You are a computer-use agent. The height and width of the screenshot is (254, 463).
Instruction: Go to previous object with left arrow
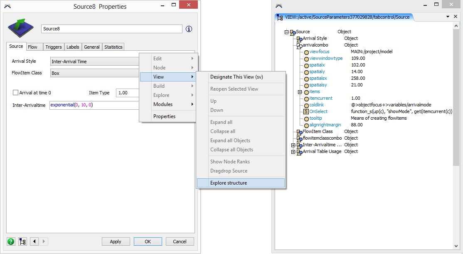pos(34,242)
